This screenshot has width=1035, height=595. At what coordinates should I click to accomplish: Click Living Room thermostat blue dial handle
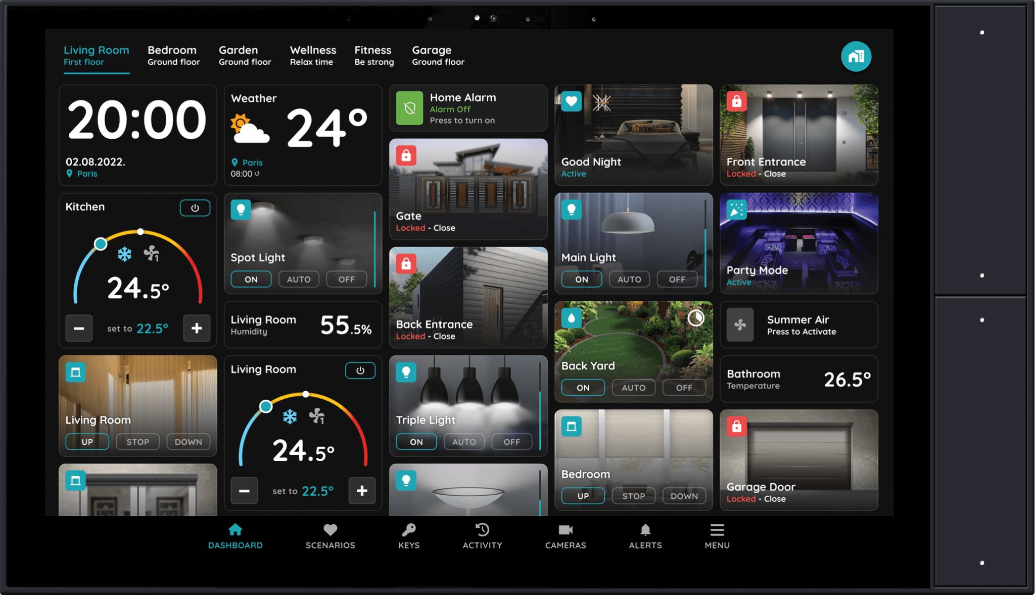266,406
